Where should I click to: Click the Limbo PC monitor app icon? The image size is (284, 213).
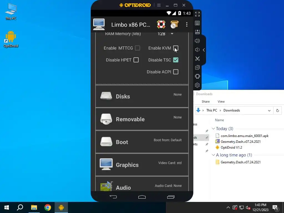99,24
